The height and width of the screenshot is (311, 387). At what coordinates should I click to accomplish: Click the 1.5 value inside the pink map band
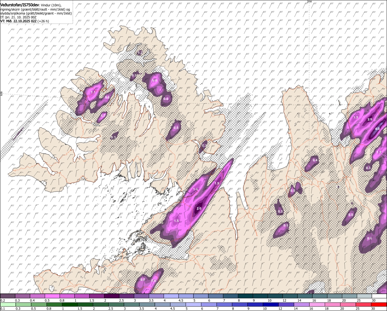coord(177,221)
